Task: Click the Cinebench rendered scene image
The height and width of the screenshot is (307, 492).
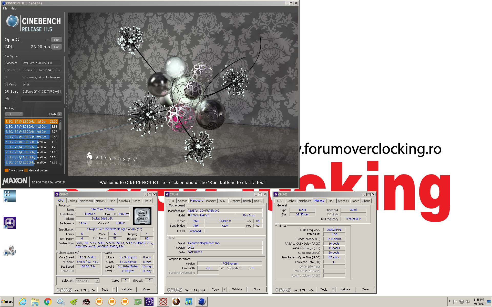Action: (183, 94)
